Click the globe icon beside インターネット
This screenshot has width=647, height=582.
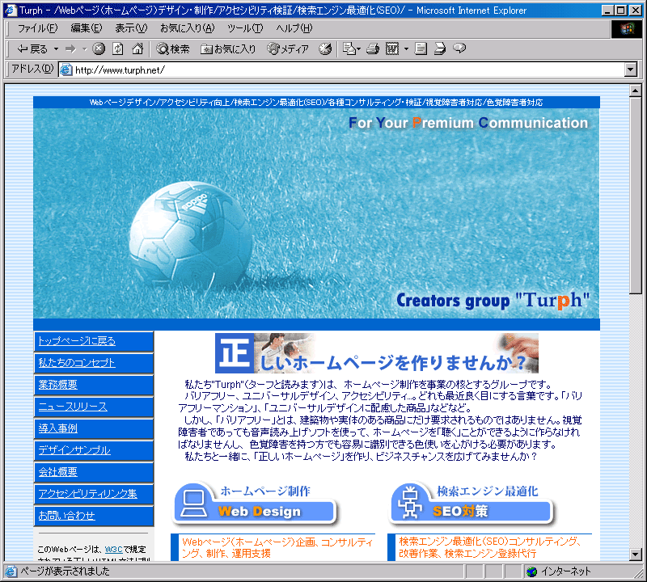(x=532, y=571)
